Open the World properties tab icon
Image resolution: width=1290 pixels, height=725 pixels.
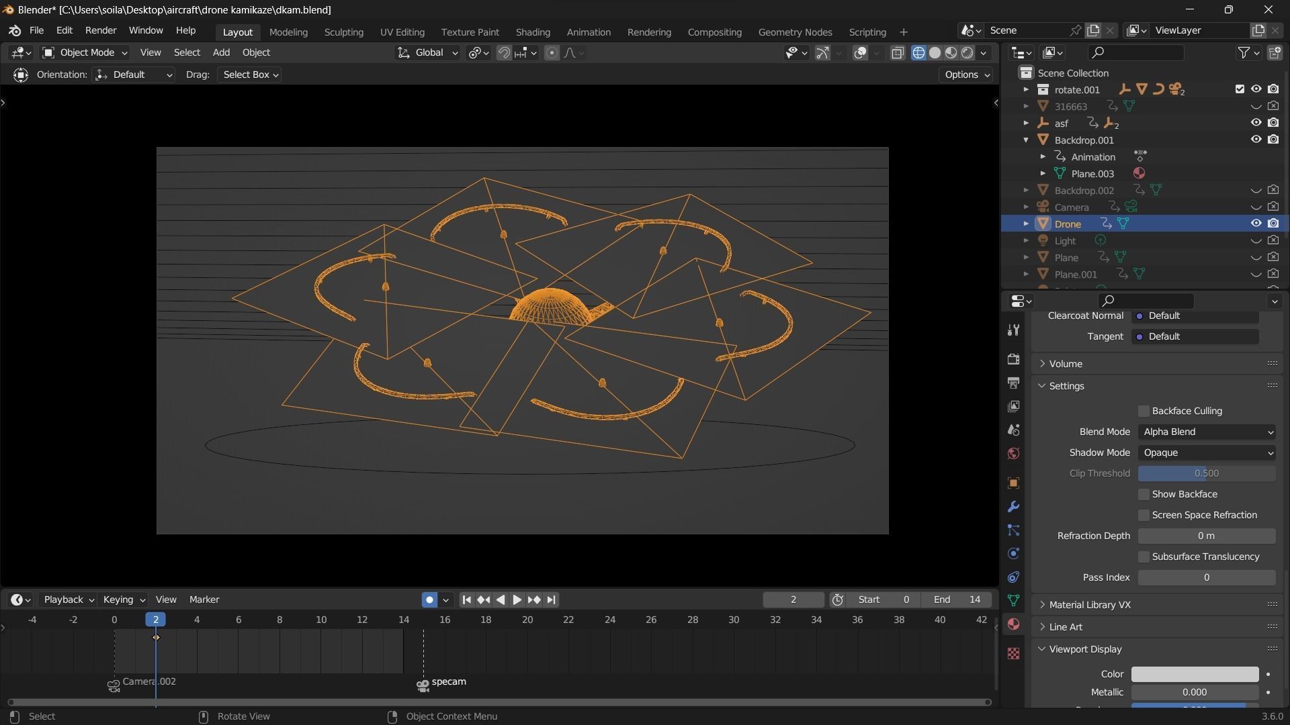point(1013,454)
